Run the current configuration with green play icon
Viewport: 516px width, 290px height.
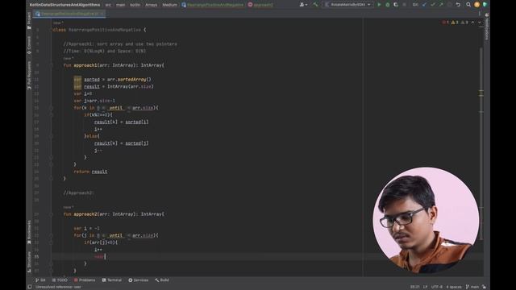pyautogui.click(x=379, y=5)
